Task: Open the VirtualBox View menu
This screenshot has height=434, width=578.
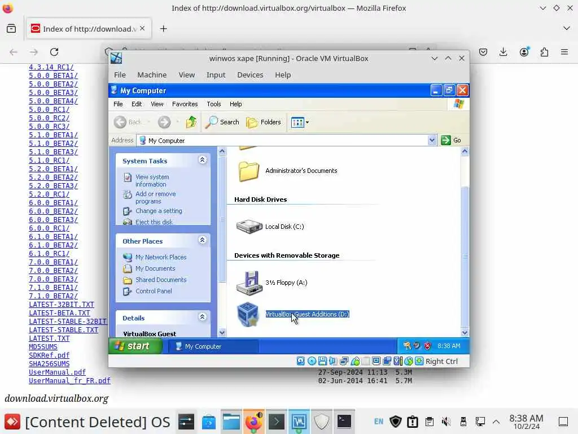Action: [186, 75]
